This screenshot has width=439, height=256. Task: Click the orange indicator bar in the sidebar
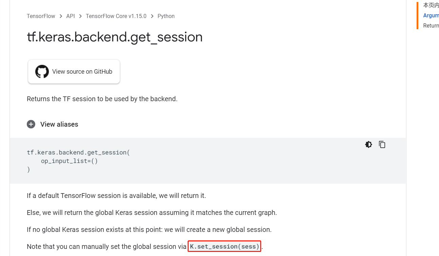pos(417,16)
